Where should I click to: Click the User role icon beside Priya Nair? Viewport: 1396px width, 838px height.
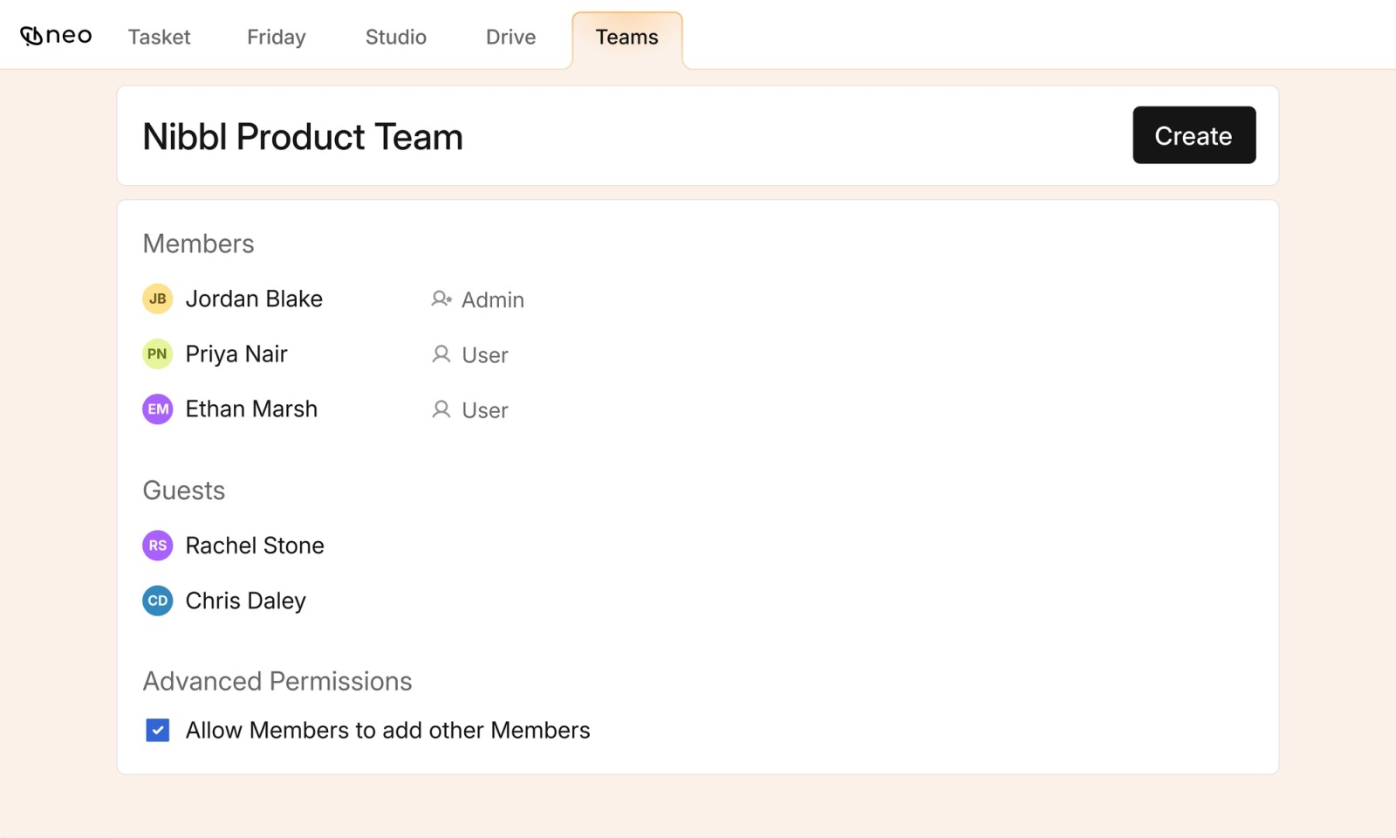click(441, 354)
